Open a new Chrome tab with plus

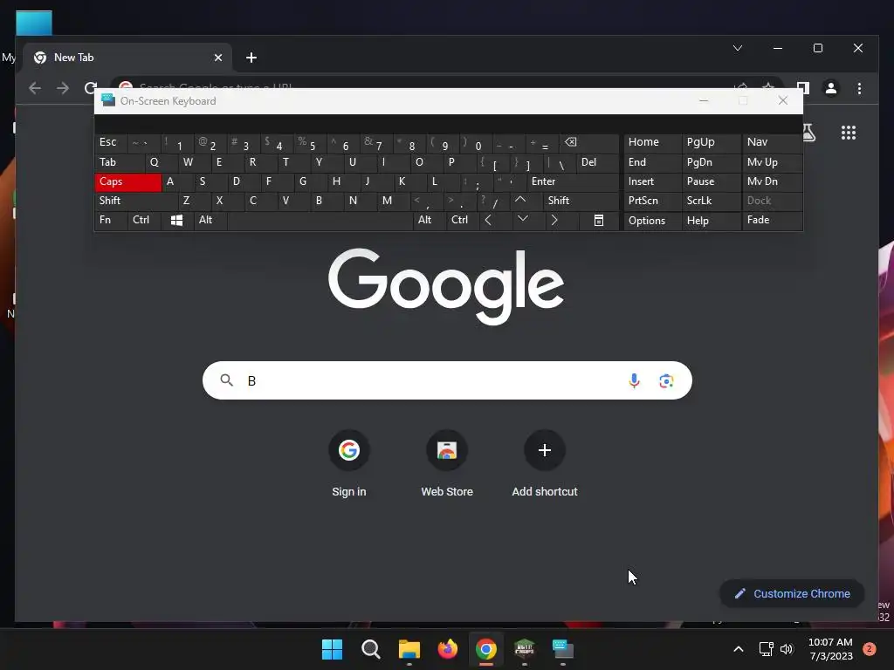click(251, 58)
